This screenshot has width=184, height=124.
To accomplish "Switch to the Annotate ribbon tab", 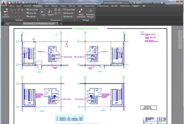I will point(28,6).
